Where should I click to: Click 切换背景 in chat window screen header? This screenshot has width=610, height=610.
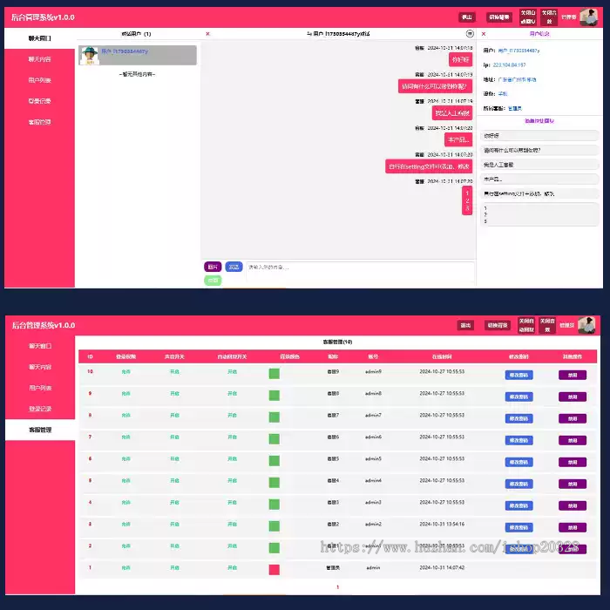coord(499,17)
